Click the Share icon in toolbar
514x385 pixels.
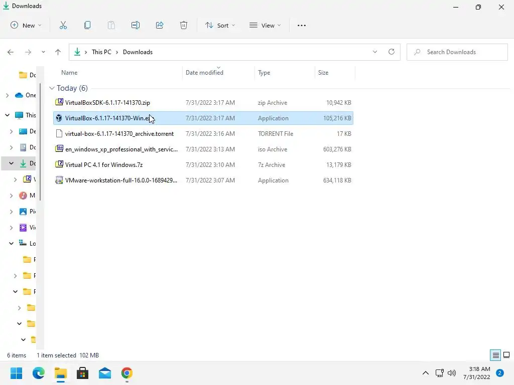(160, 25)
